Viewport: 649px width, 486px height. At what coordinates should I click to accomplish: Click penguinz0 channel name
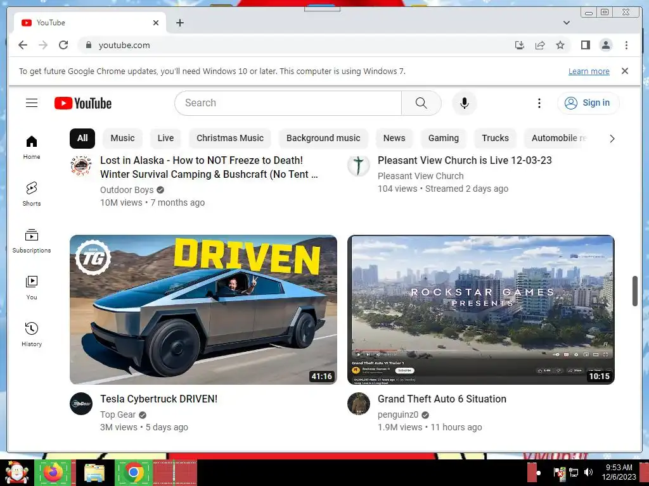(398, 414)
